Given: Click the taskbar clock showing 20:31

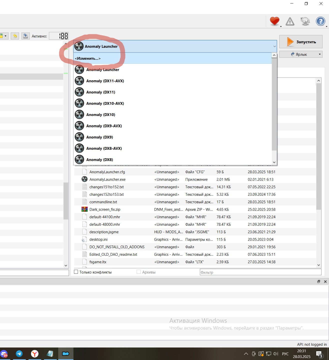Looking at the screenshot, I should pyautogui.click(x=302, y=354).
